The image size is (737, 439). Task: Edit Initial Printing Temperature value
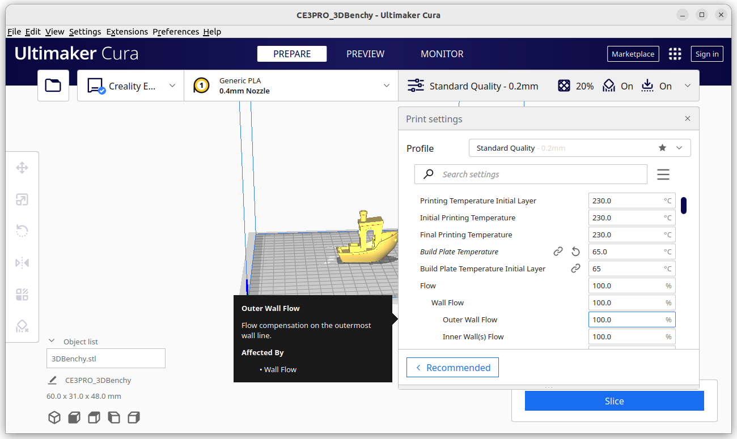tap(632, 218)
